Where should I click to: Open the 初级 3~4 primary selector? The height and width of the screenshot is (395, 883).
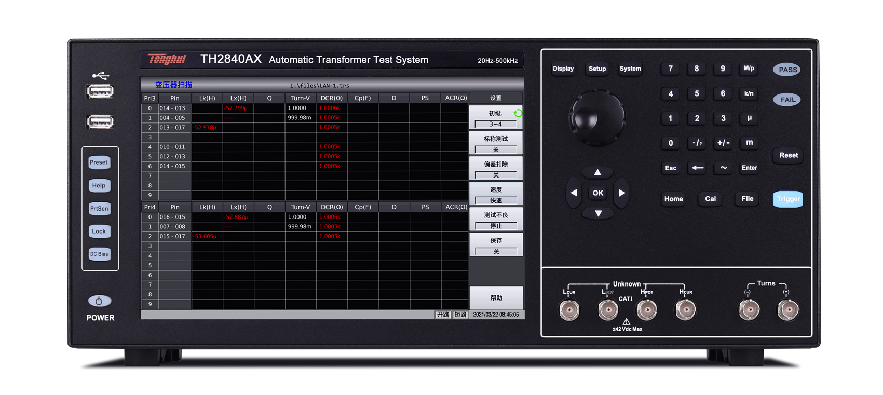click(x=496, y=118)
